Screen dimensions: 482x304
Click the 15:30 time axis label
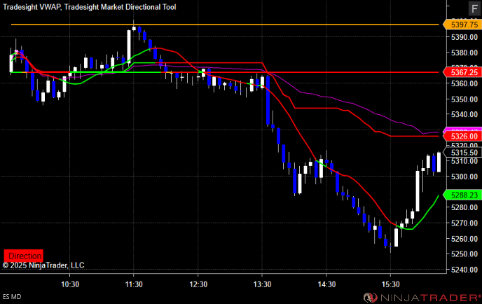coord(391,284)
